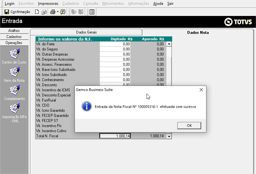Image resolution: width=256 pixels, height=174 pixels.
Task: Click the Sair menu item
Action: 170,4
